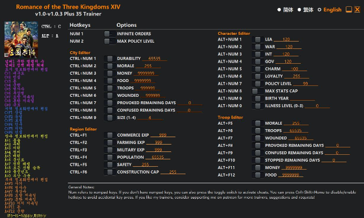Toggle the city Money cheat

click(x=109, y=73)
